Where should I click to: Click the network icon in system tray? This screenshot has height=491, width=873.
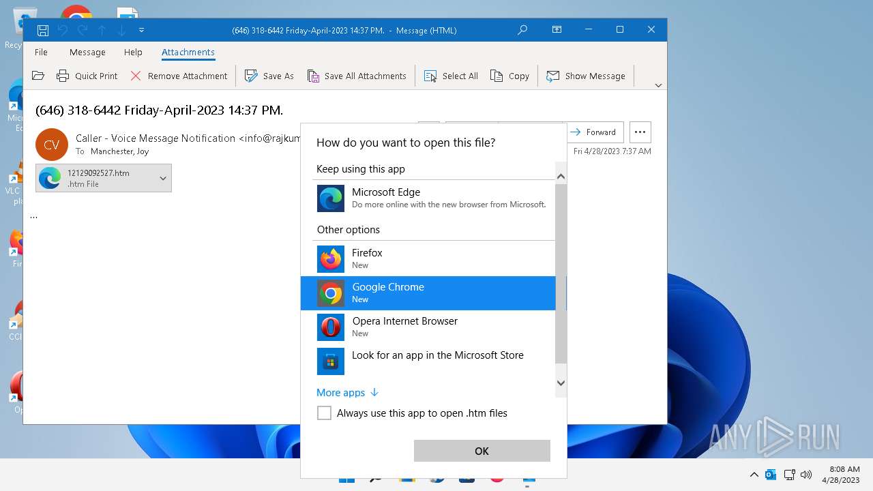tap(790, 475)
